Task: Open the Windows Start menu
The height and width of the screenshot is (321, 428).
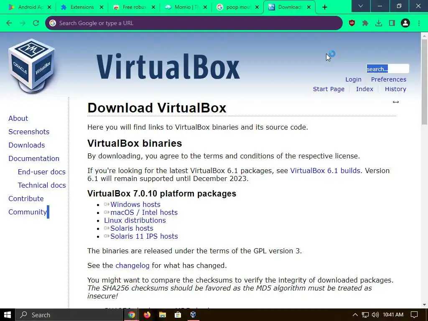Action: coord(8,315)
